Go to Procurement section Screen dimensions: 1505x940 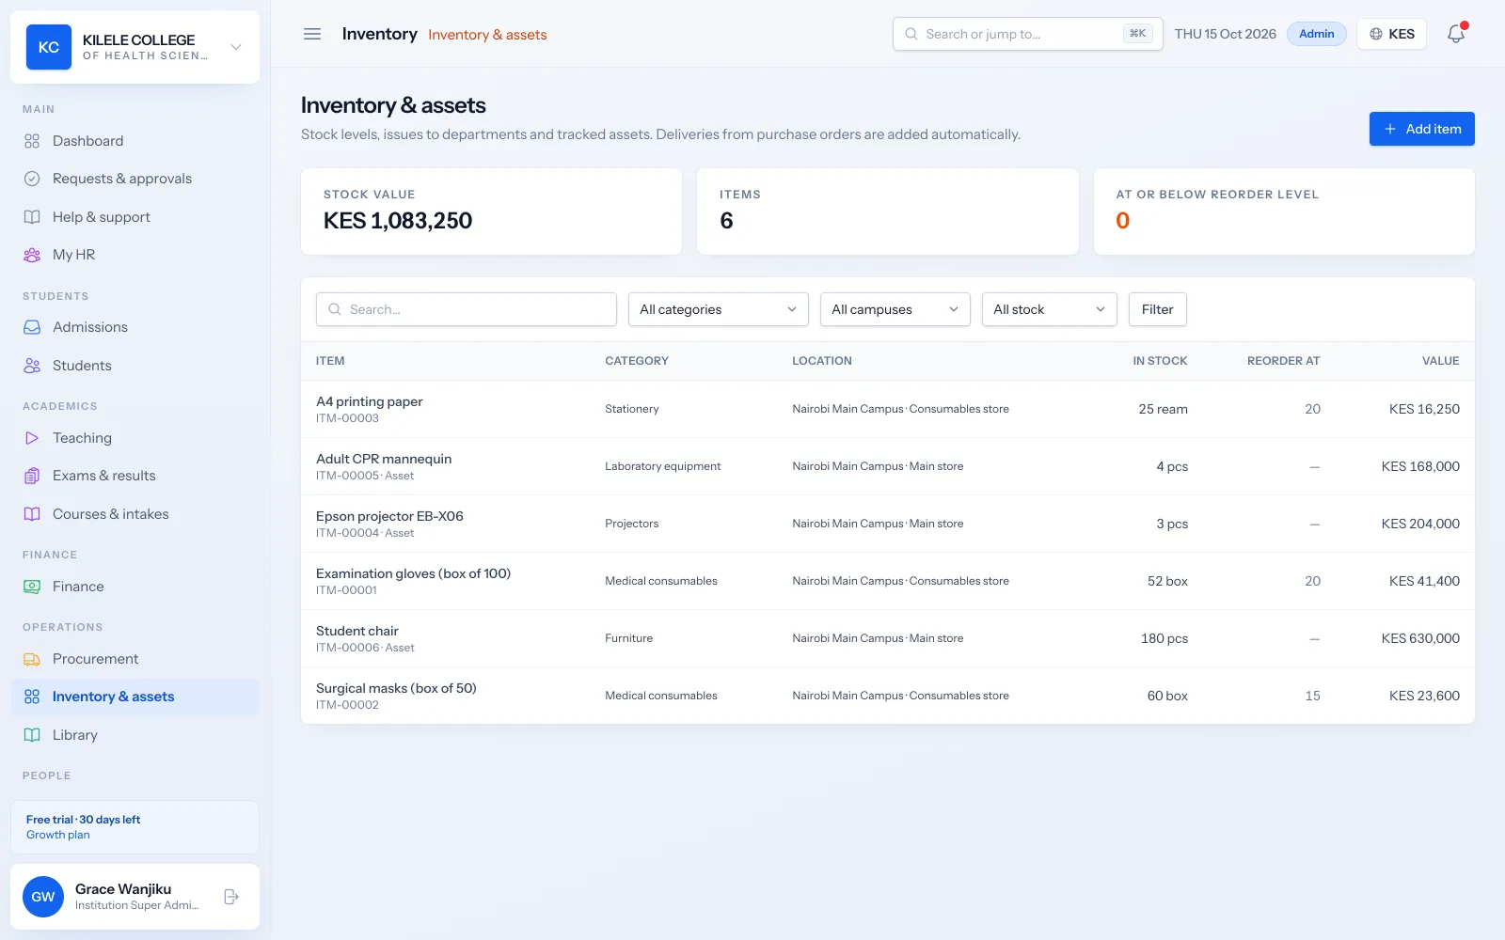point(135,659)
